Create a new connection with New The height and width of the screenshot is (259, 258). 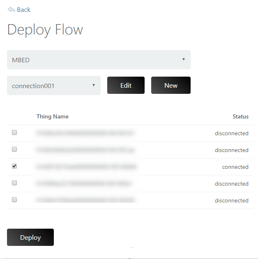pos(170,85)
